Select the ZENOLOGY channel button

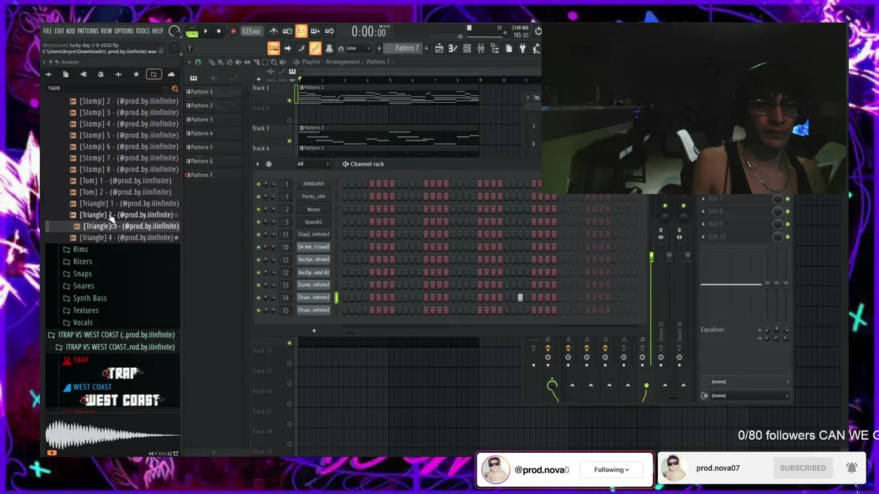click(313, 184)
